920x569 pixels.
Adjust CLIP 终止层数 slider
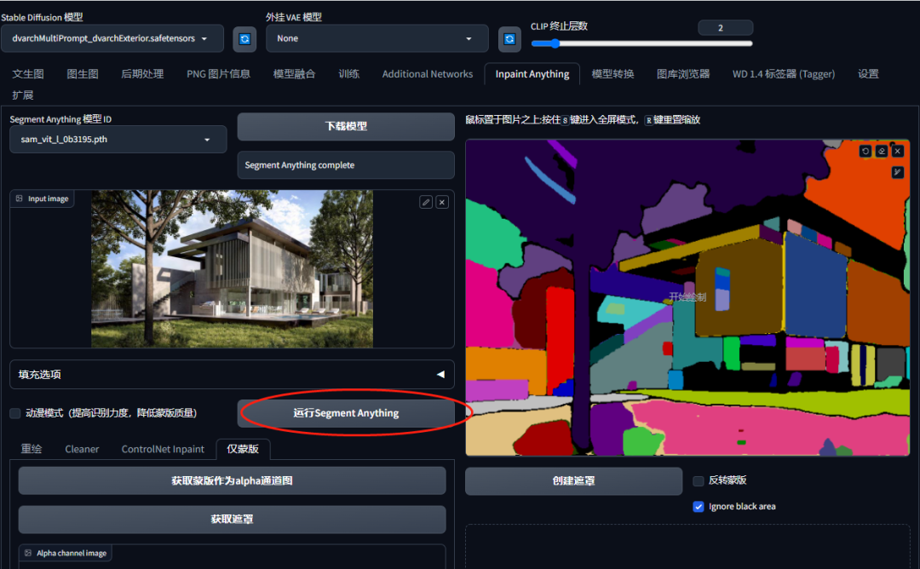point(641,43)
